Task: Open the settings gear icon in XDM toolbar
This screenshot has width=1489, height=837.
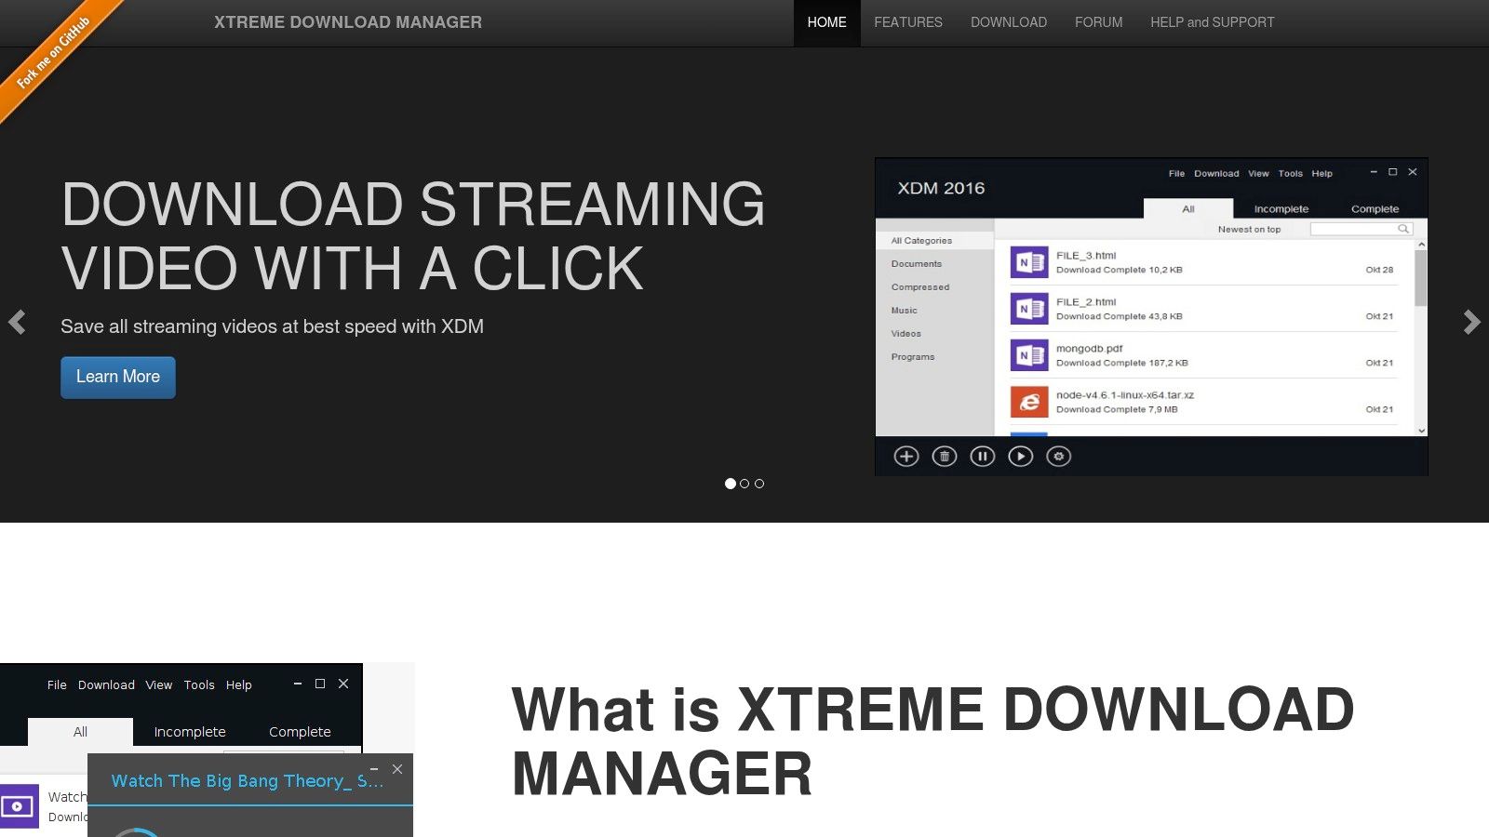Action: [x=1059, y=456]
